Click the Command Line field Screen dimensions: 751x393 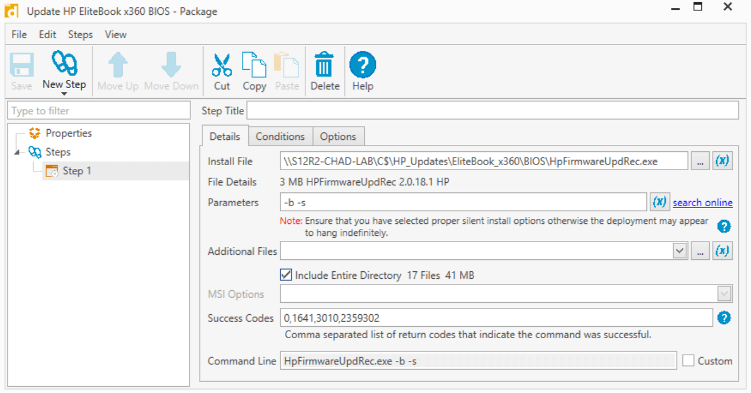tap(478, 361)
